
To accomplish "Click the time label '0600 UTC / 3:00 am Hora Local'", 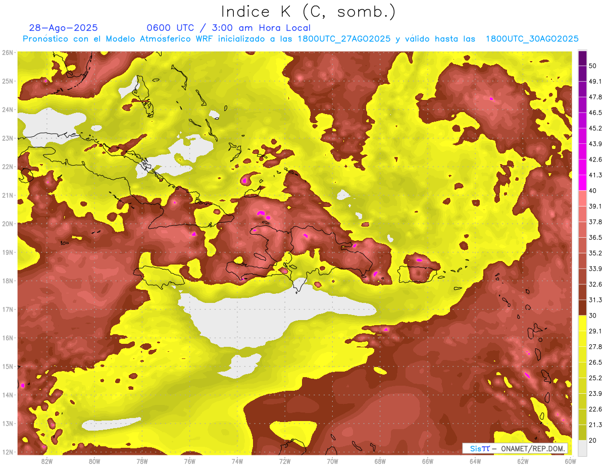I will [x=229, y=28].
